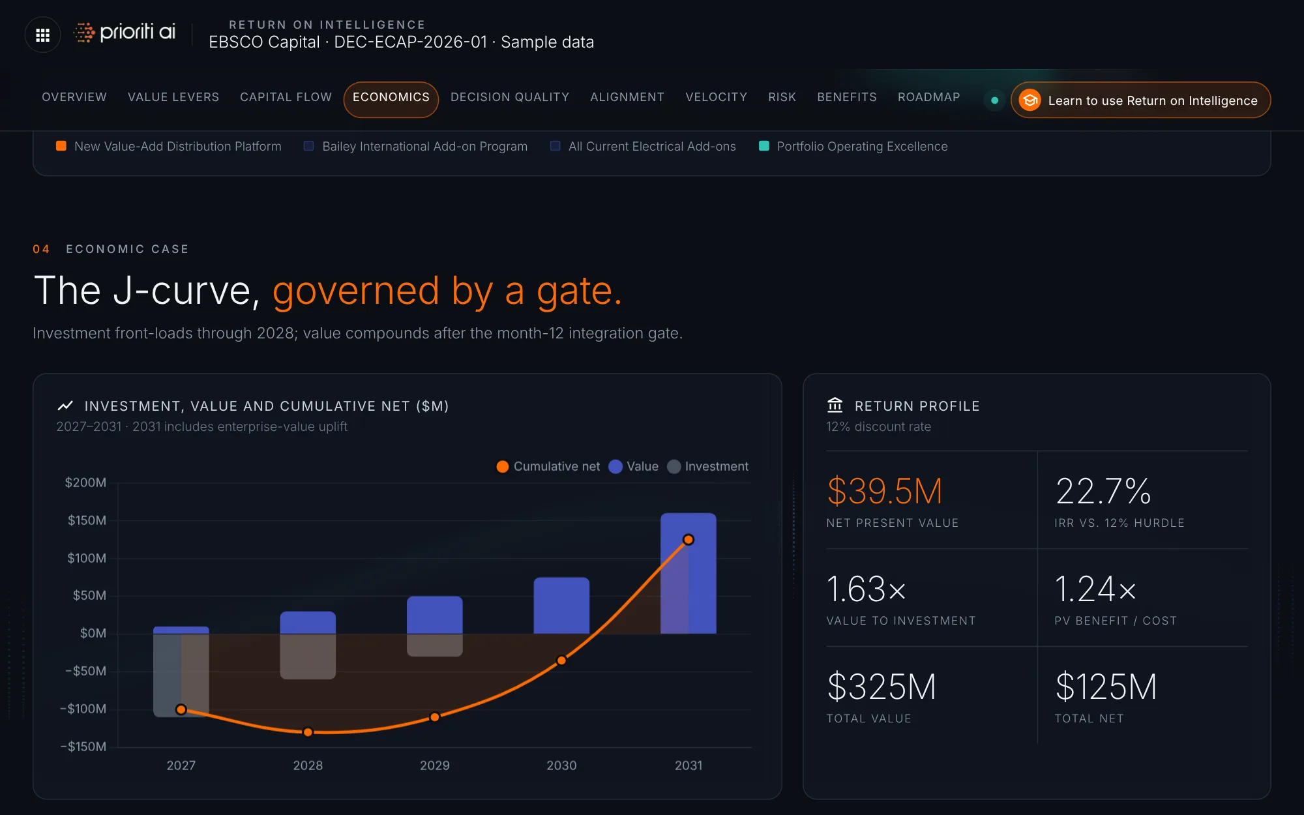Enable All Current Electrical Add-ons checkbox

(x=556, y=146)
